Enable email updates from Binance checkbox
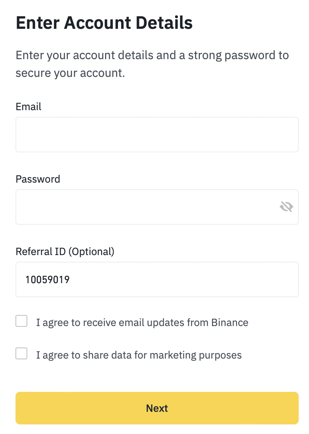 point(21,321)
